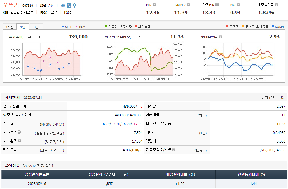Click dividend yield value 1.82%

266,13
